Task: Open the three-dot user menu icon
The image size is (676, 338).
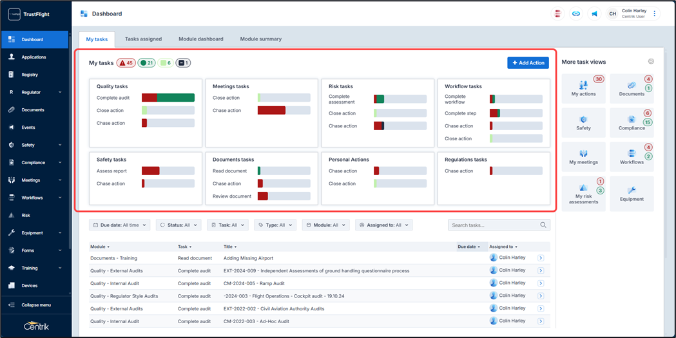Action: 655,14
